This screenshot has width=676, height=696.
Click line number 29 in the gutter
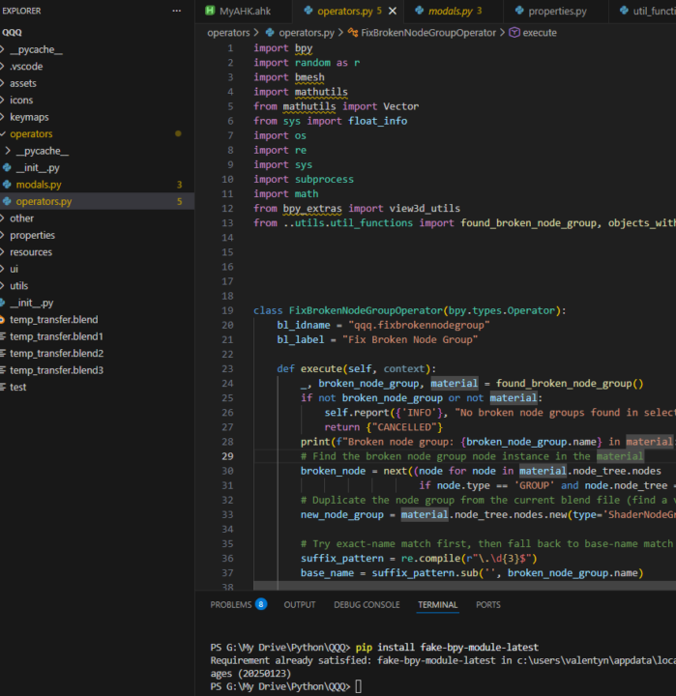(x=227, y=456)
